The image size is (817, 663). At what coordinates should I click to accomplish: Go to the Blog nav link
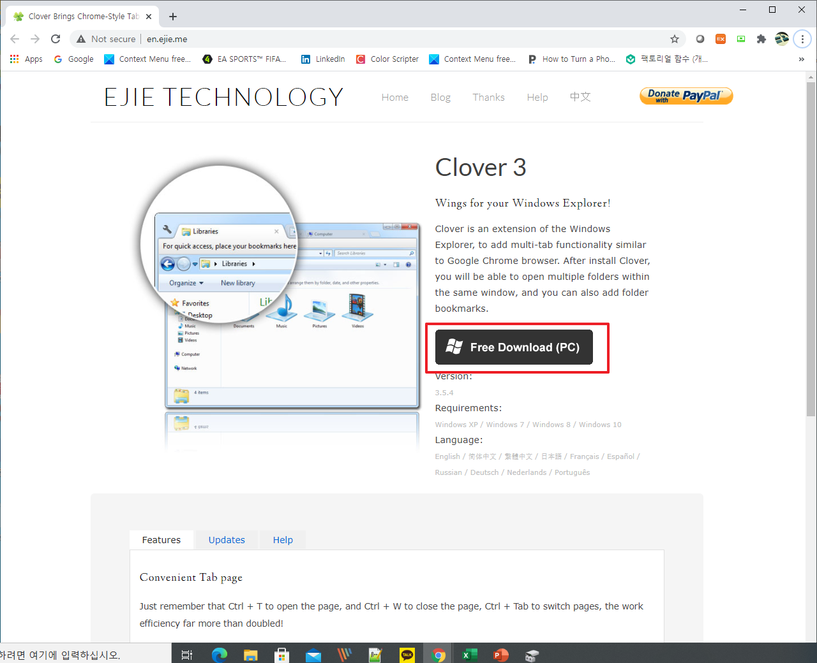(440, 97)
